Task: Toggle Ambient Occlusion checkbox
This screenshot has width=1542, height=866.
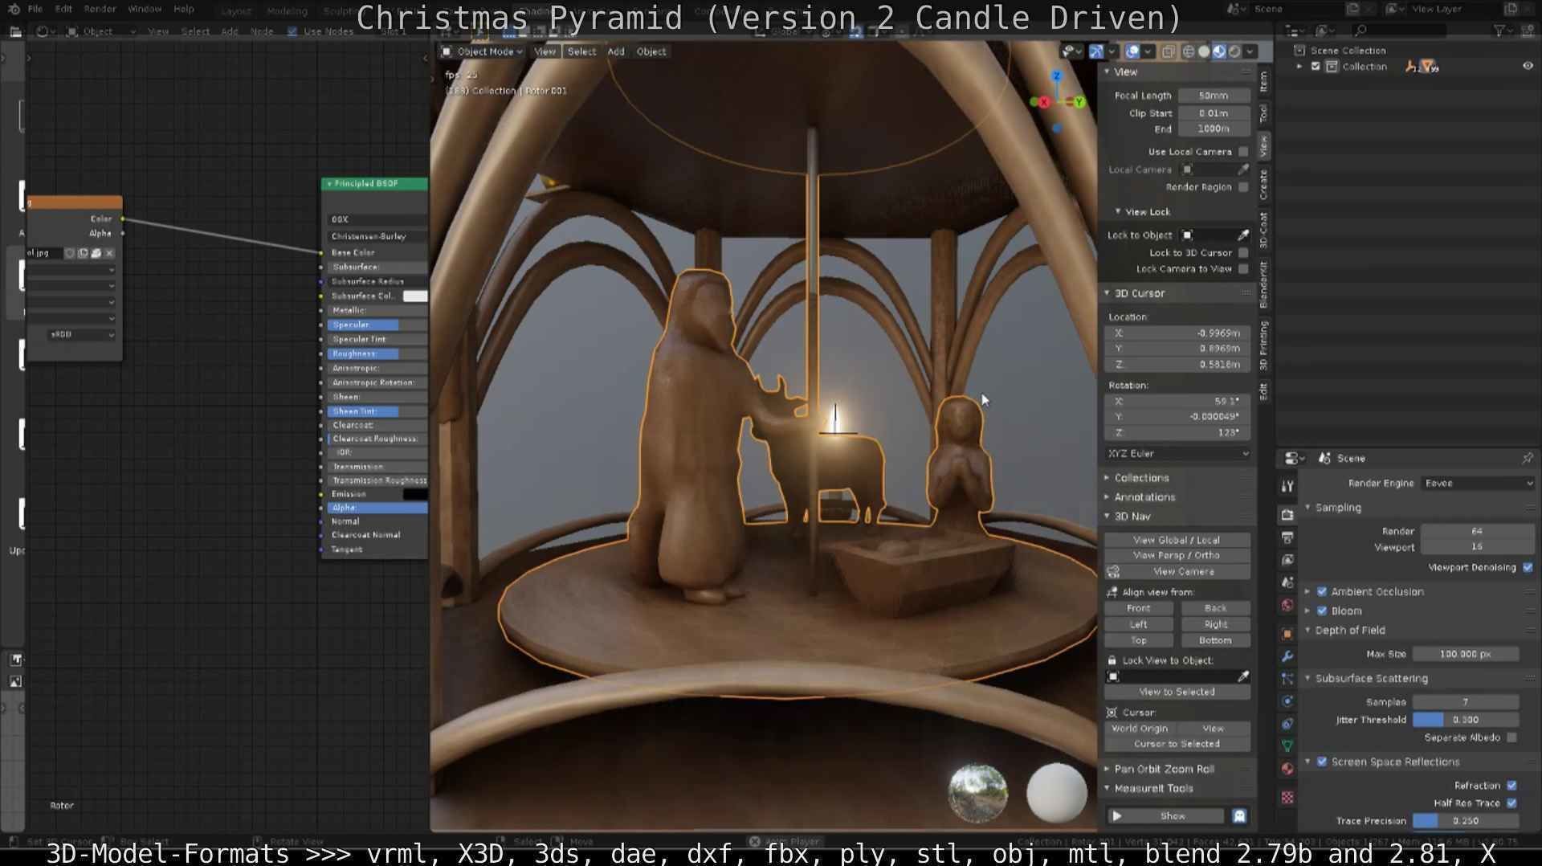Action: pos(1322,592)
